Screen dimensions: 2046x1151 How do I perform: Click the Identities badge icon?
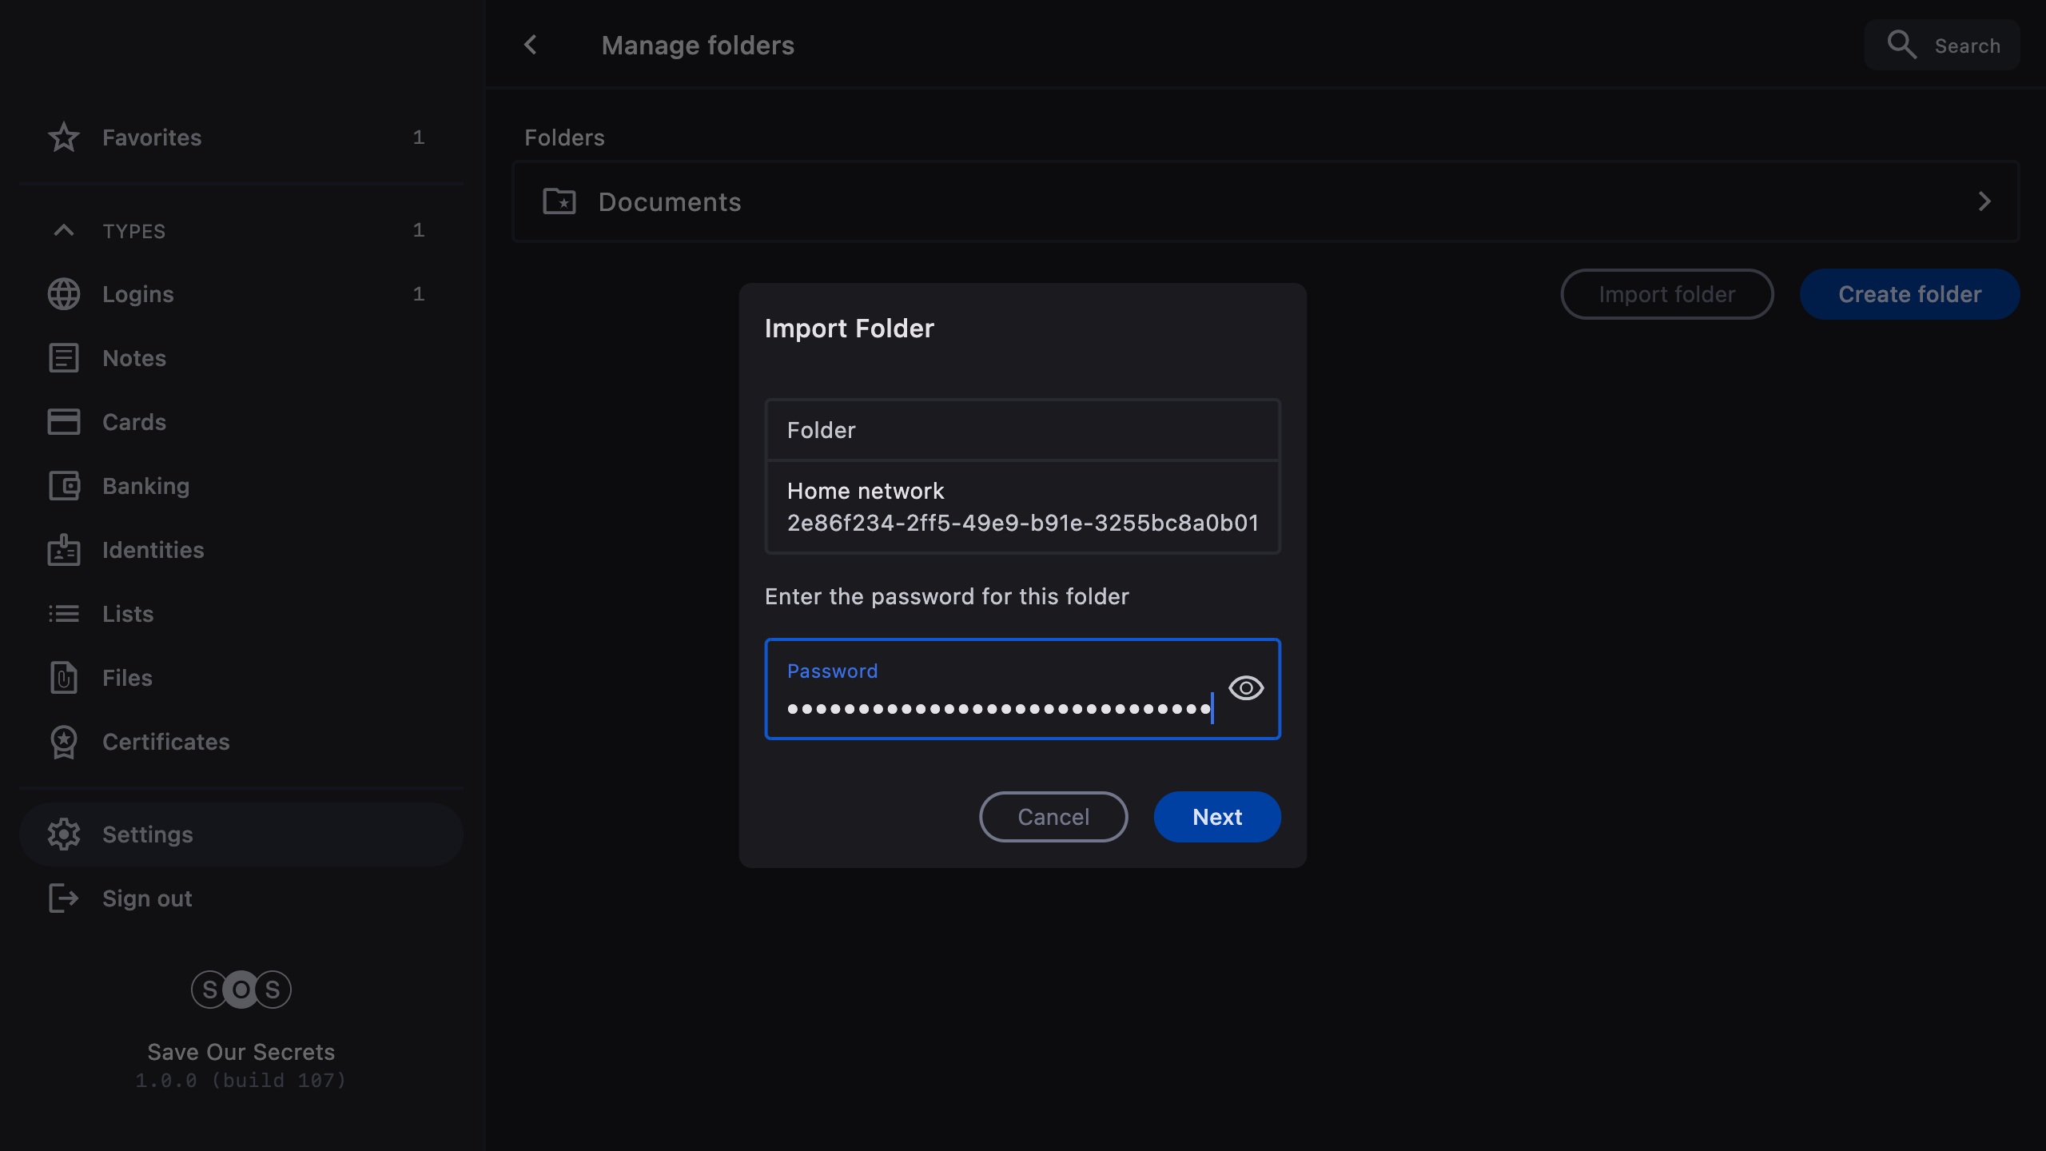[63, 550]
